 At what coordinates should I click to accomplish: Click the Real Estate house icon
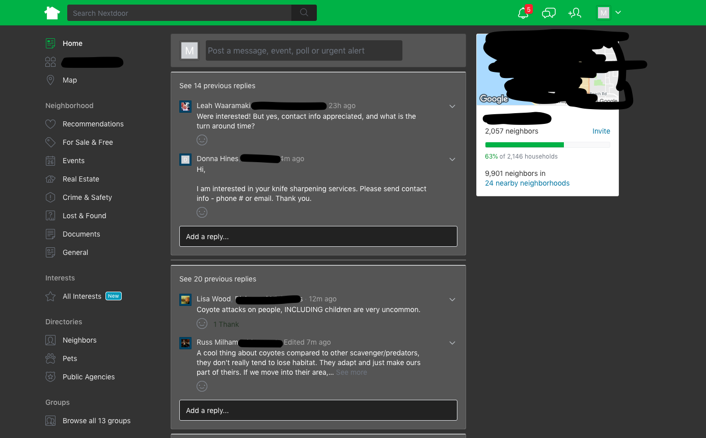[x=50, y=179]
